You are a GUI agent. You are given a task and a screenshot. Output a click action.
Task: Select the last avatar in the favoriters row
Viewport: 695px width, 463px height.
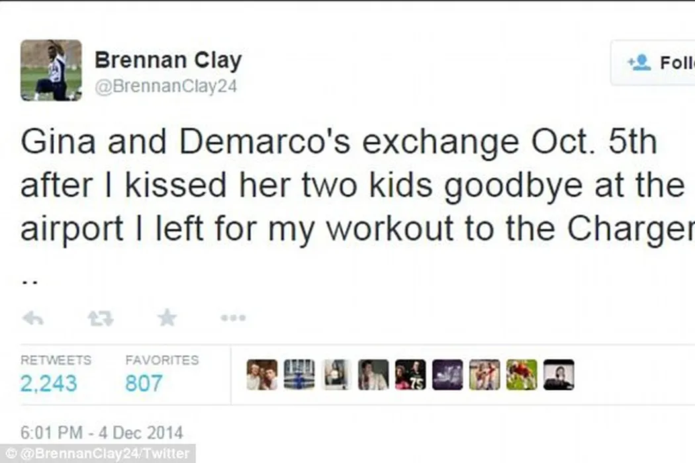559,375
